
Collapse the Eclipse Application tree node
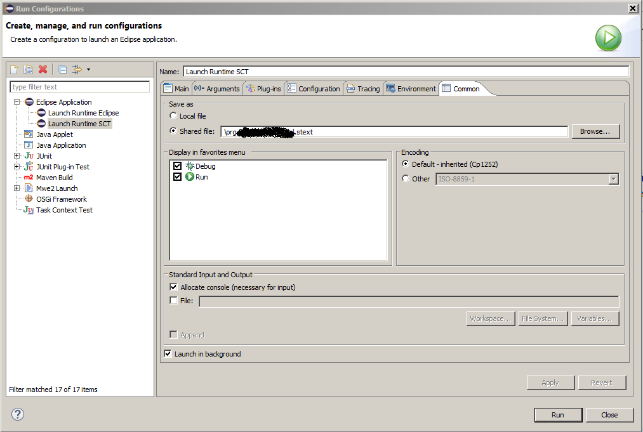tap(17, 101)
